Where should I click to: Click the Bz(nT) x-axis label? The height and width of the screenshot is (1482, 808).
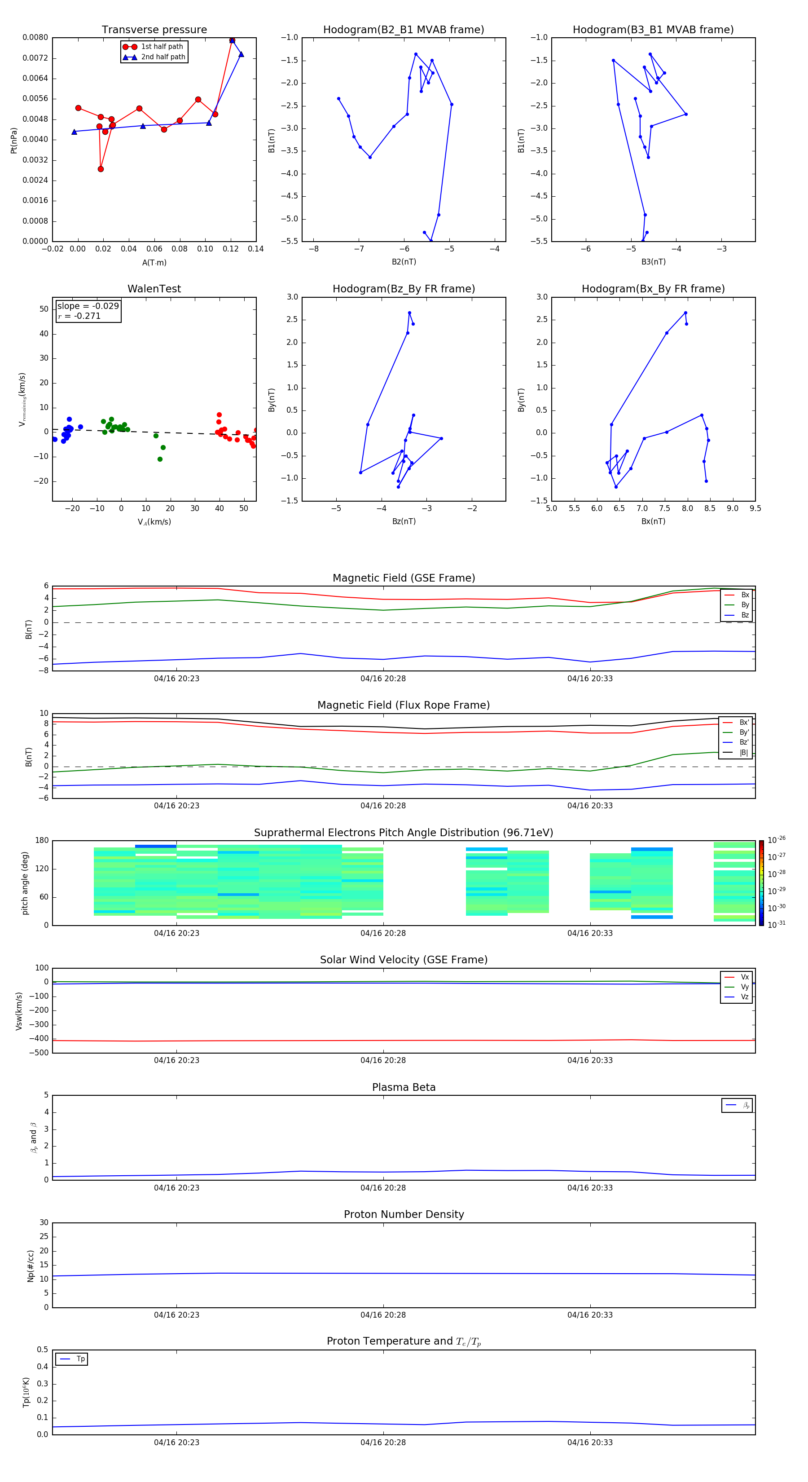pyautogui.click(x=404, y=521)
